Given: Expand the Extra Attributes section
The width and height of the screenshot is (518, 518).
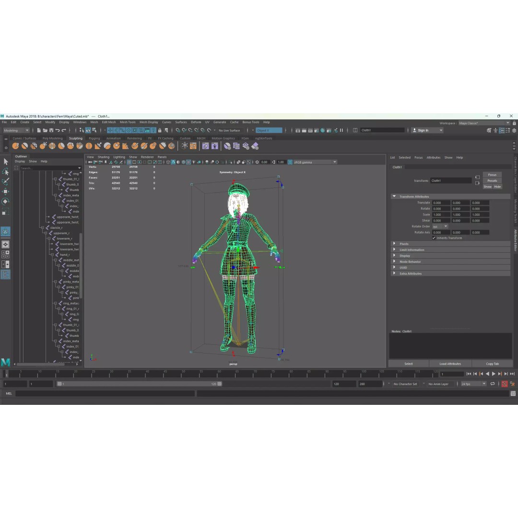Looking at the screenshot, I should coord(394,273).
